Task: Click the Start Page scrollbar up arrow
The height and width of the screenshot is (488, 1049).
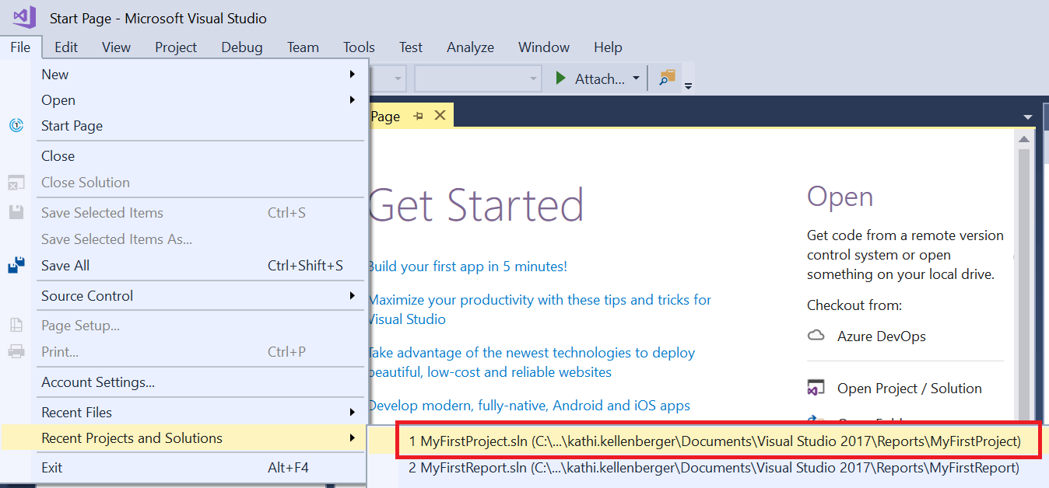Action: (x=1024, y=138)
